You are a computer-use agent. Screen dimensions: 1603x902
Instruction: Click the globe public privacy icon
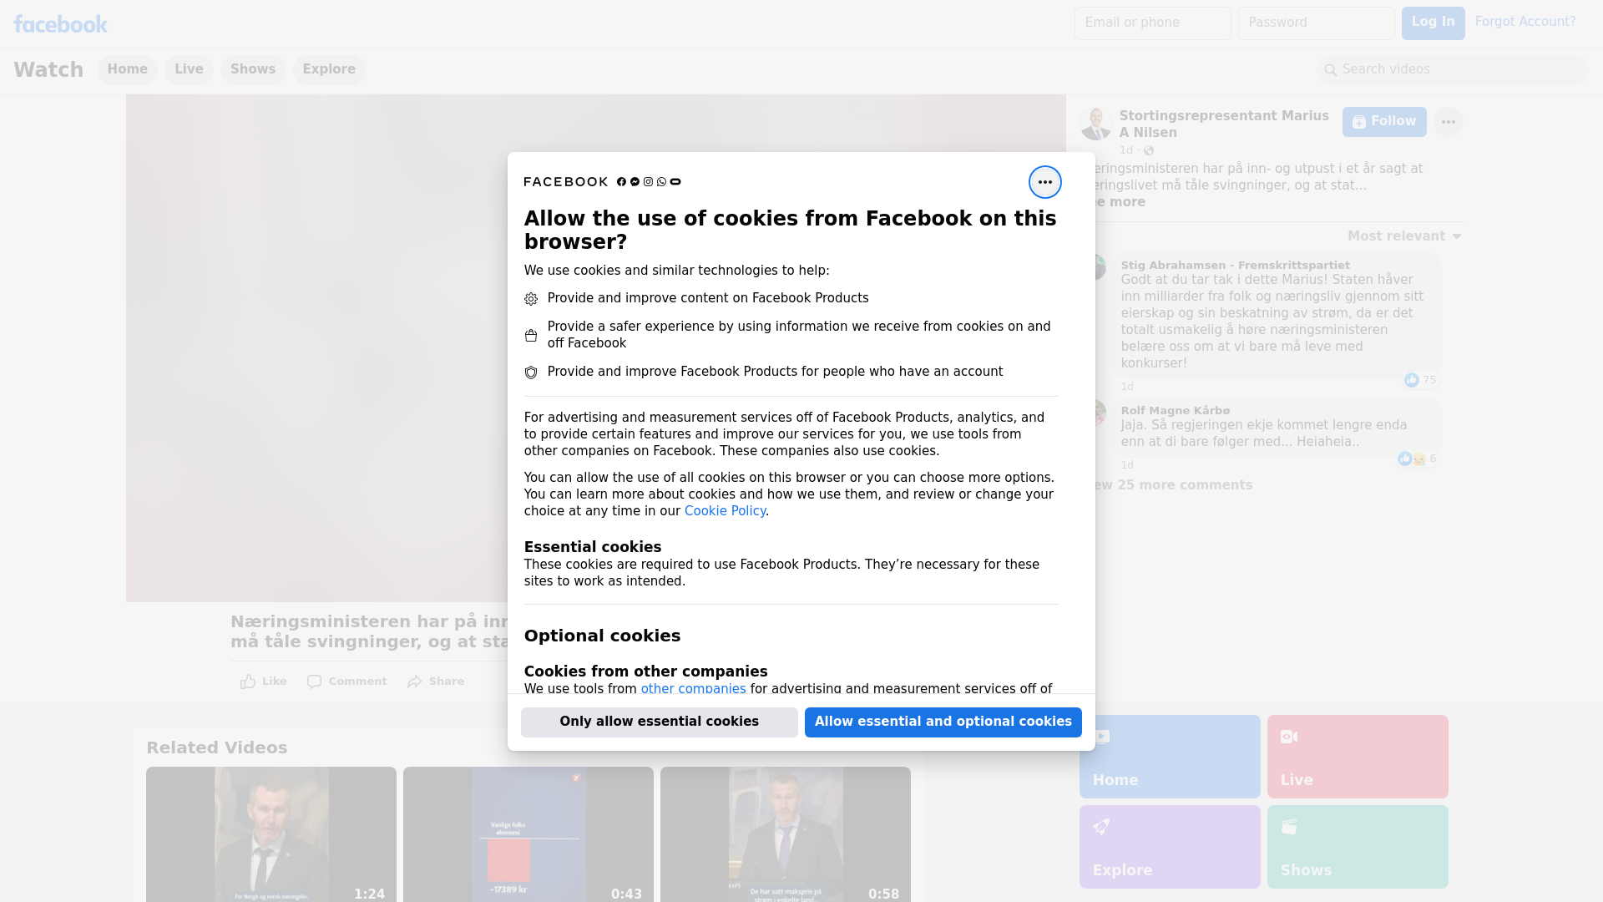tap(1149, 150)
